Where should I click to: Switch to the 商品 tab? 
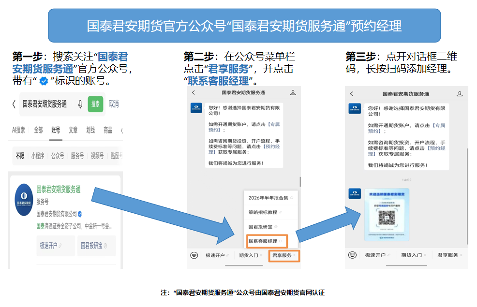tap(108, 130)
